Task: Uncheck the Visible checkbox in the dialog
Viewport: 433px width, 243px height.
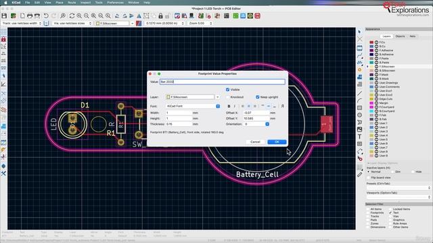Action: 228,90
